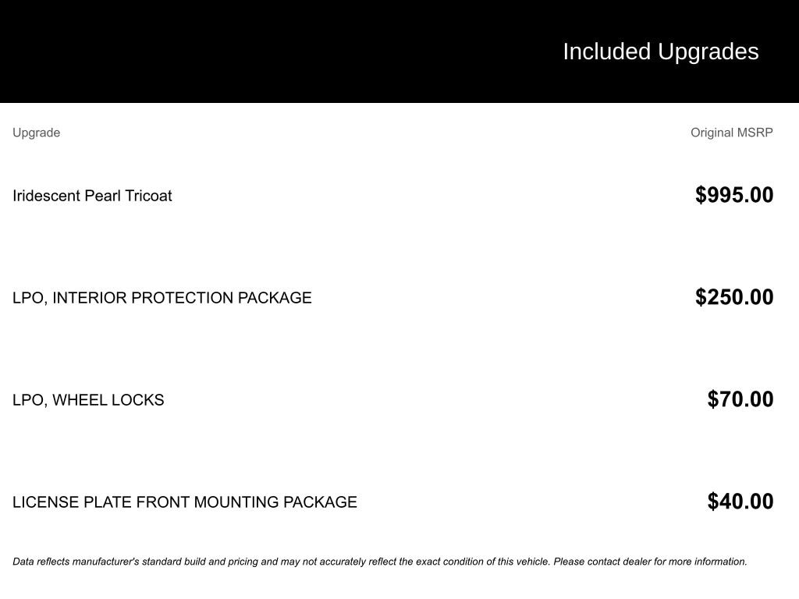This screenshot has height=599, width=799.
Task: Open LPO, Interior Protection Package entry
Action: [x=162, y=298]
